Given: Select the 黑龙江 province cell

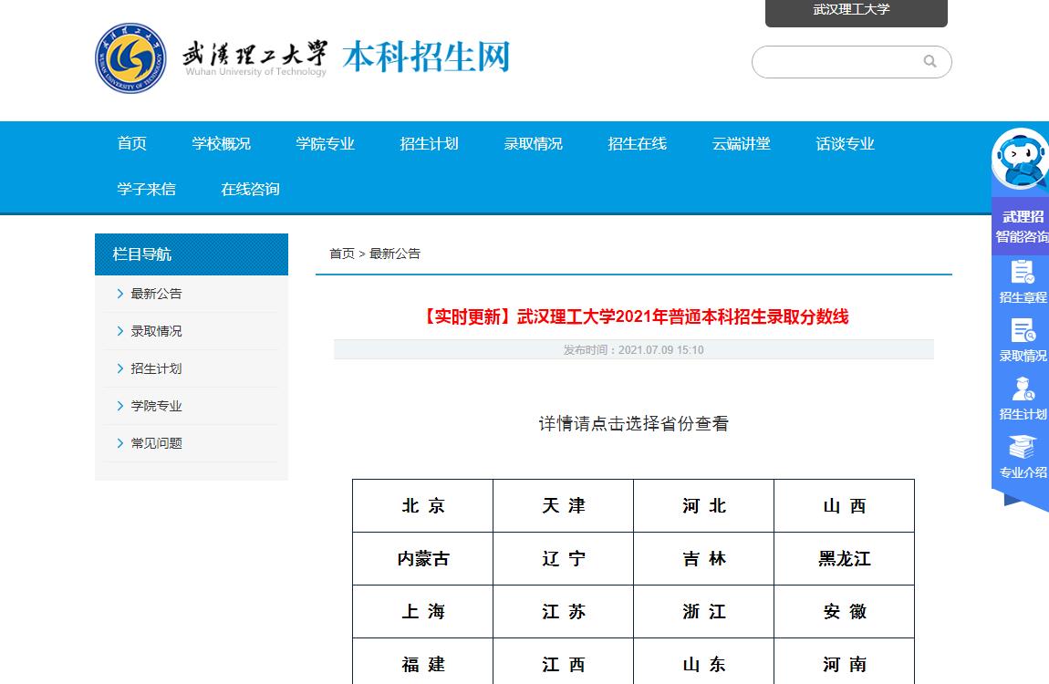Looking at the screenshot, I should (845, 559).
